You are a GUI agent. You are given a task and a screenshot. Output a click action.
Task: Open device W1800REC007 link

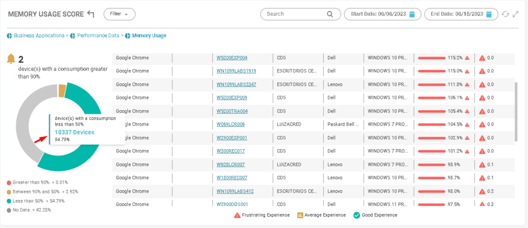232,178
